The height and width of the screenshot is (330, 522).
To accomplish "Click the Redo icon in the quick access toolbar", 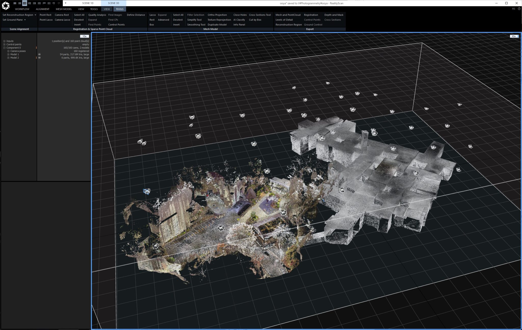I will coord(58,3).
